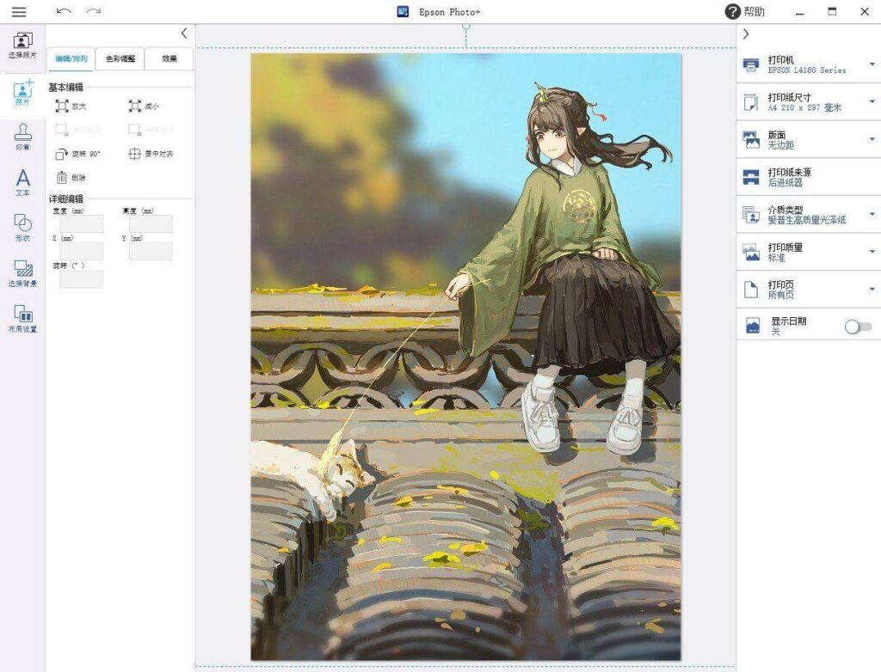The image size is (881, 672).
Task: Select the 照片 (Photo) sidebar tool
Action: point(22,93)
